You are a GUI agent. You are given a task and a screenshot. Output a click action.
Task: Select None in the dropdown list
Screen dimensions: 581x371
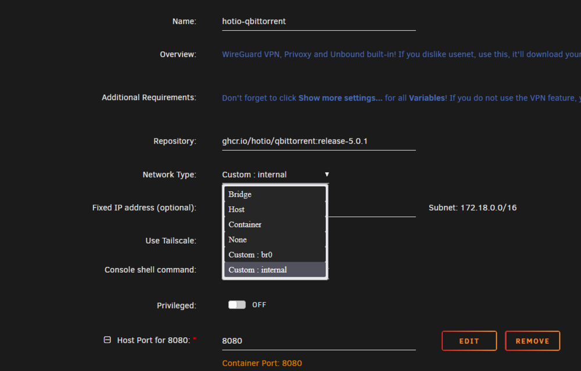[x=275, y=240]
